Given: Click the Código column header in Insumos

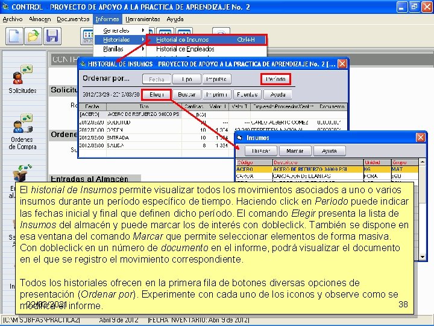Looking at the screenshot, I should click(x=254, y=162).
